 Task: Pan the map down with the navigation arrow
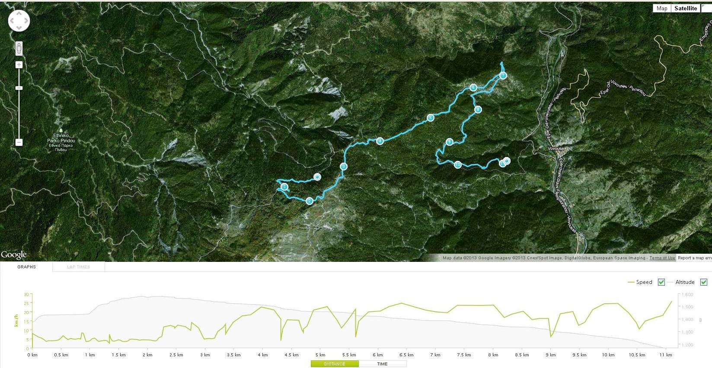pyautogui.click(x=19, y=28)
